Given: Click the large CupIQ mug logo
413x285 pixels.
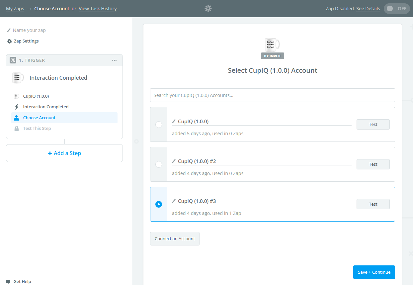Looking at the screenshot, I should (x=273, y=44).
